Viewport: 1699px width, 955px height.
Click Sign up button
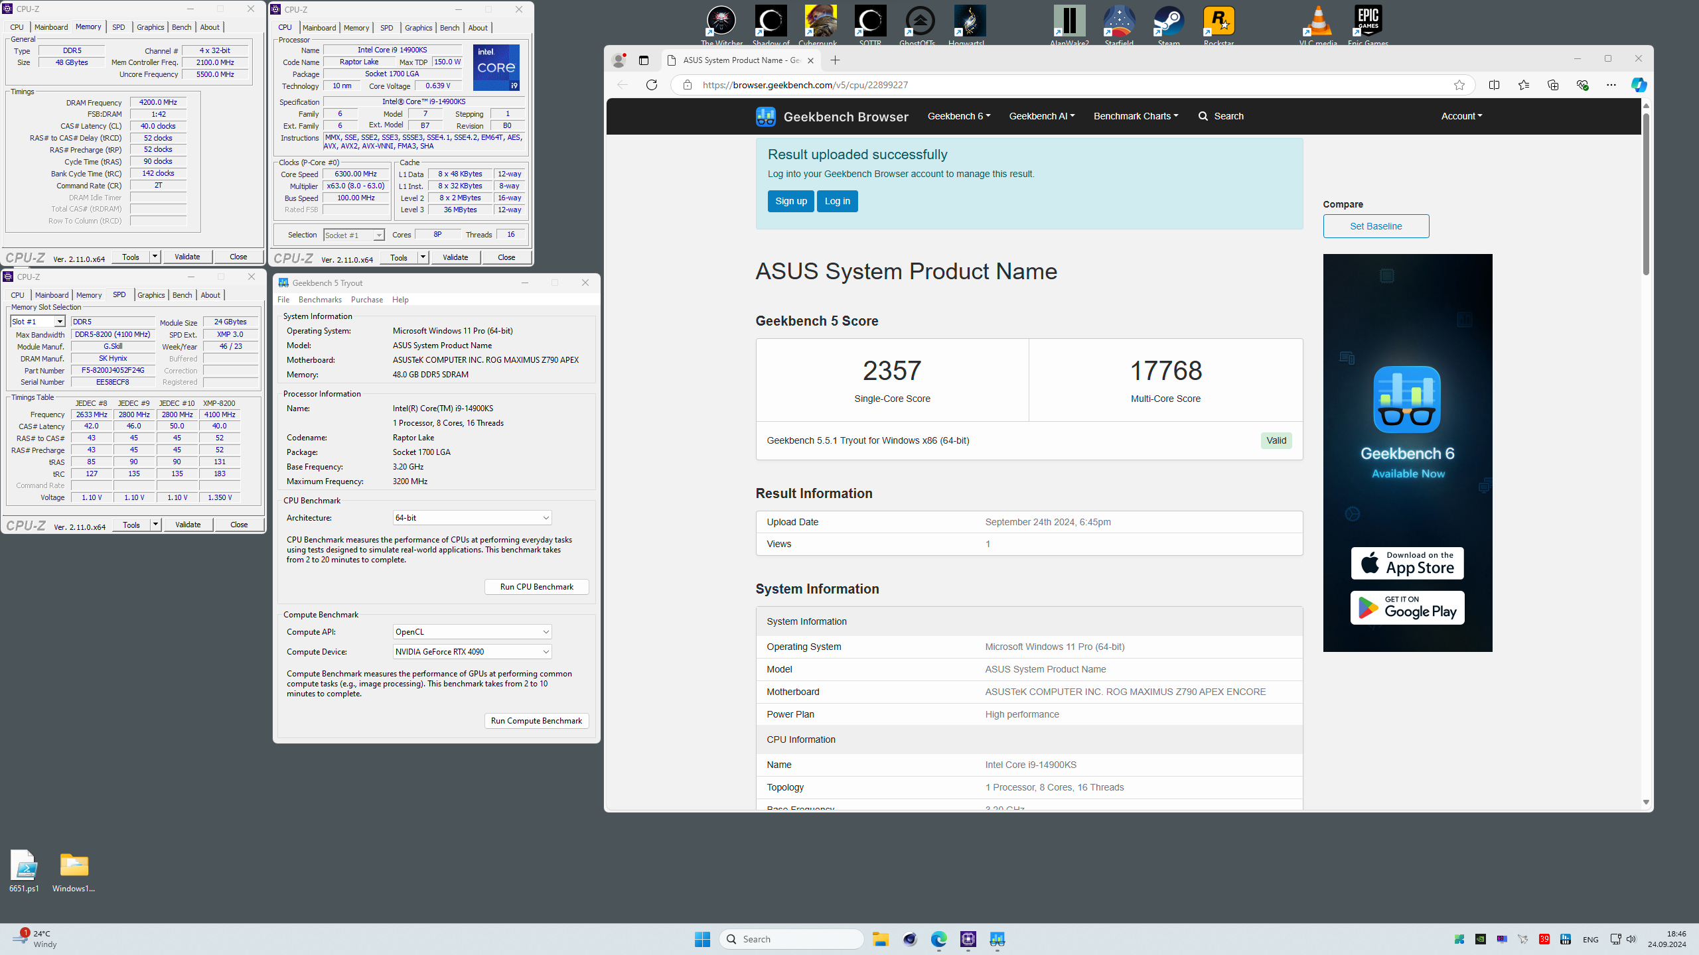[x=791, y=202]
